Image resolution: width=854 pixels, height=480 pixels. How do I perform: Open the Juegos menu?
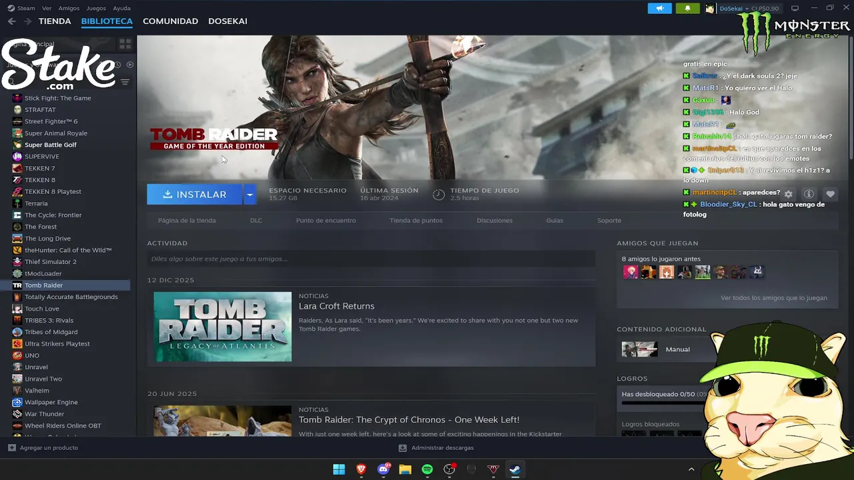coord(96,8)
